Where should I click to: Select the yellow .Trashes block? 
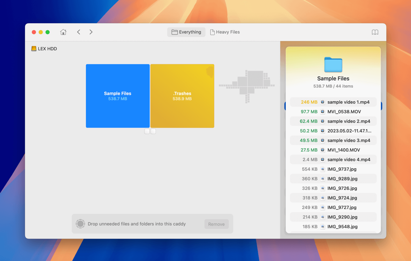coord(182,96)
